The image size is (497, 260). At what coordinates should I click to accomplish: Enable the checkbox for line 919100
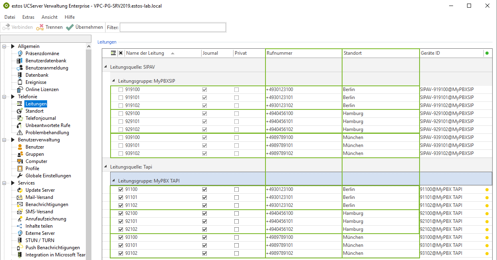tap(121, 89)
